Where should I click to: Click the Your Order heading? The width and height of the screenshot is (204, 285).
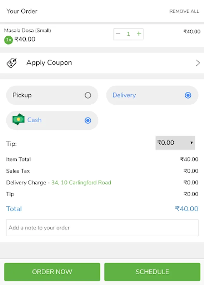click(22, 11)
